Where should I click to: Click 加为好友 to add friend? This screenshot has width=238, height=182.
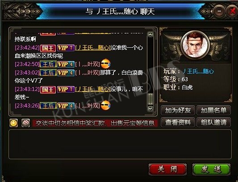(x=178, y=110)
